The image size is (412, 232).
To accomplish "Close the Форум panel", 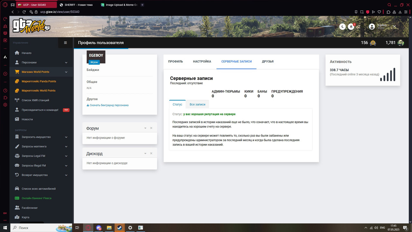I will (151, 128).
